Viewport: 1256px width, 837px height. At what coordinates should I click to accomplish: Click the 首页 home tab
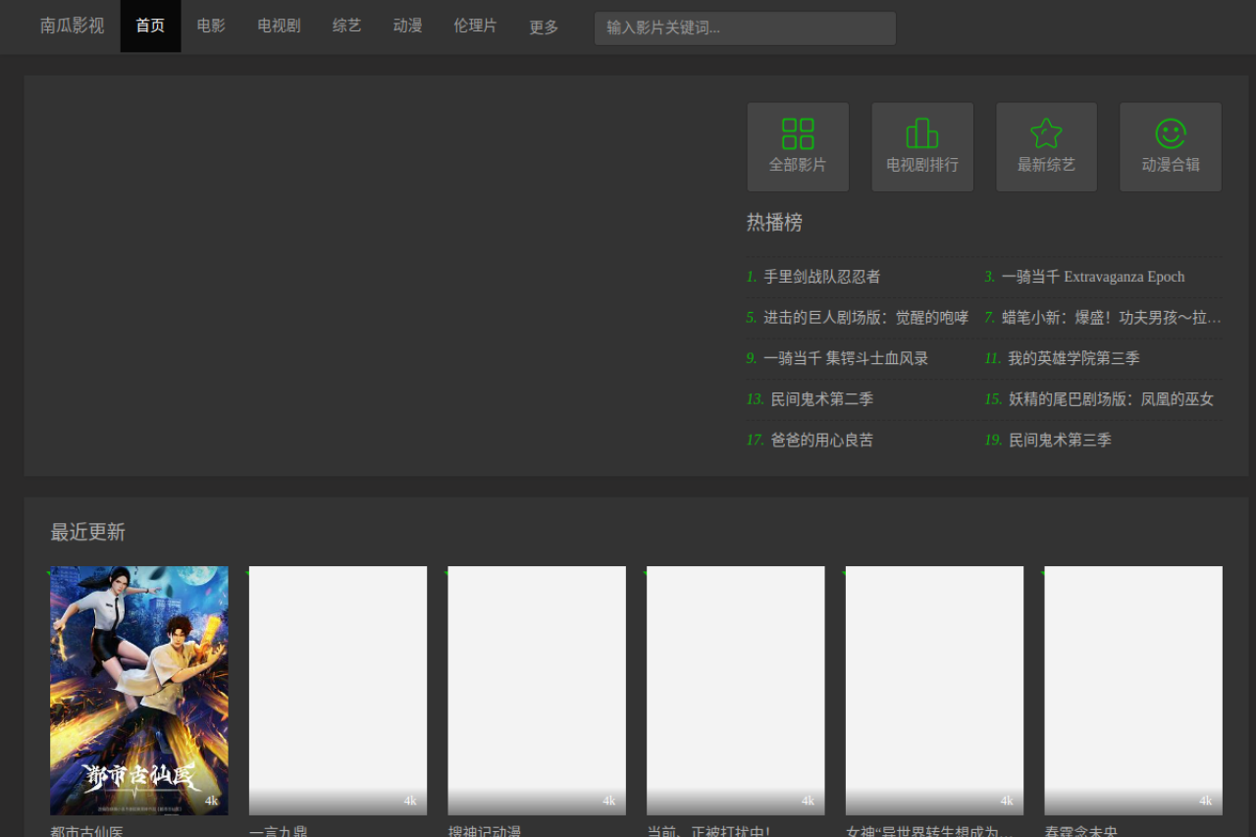point(150,26)
